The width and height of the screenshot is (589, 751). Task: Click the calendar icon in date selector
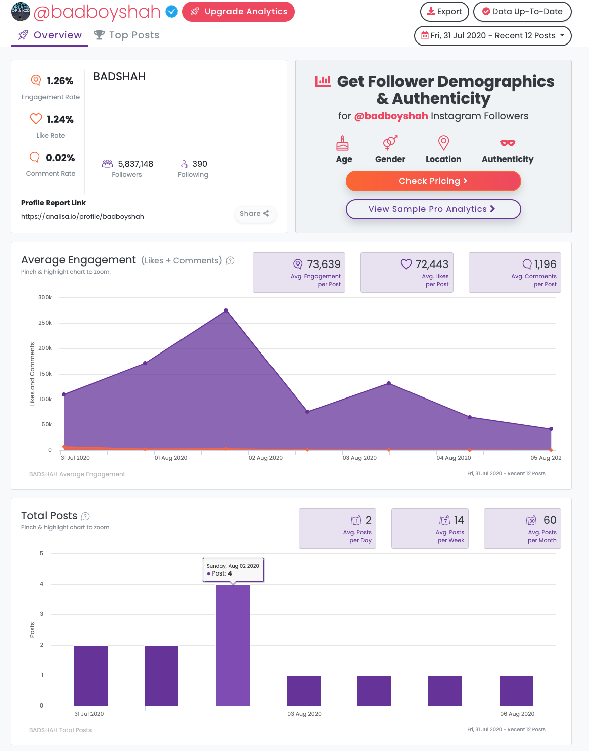pyautogui.click(x=425, y=36)
